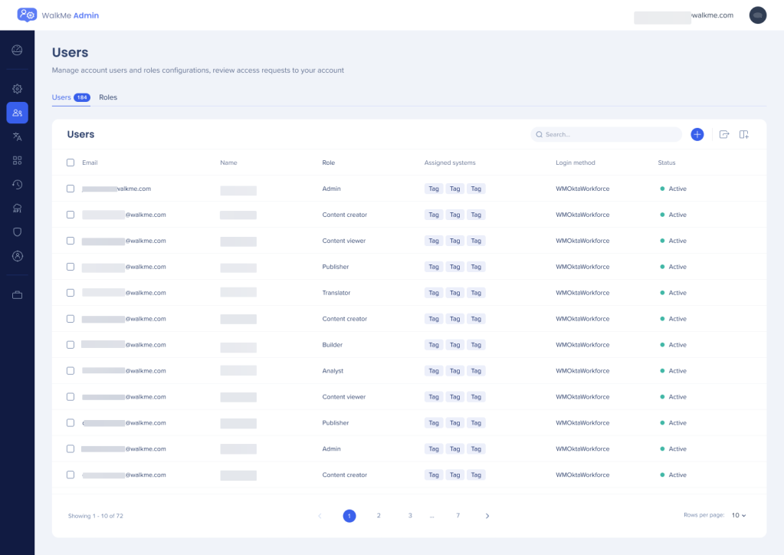Image resolution: width=784 pixels, height=555 pixels.
Task: Toggle the select-all checkbox in table header
Action: (71, 163)
